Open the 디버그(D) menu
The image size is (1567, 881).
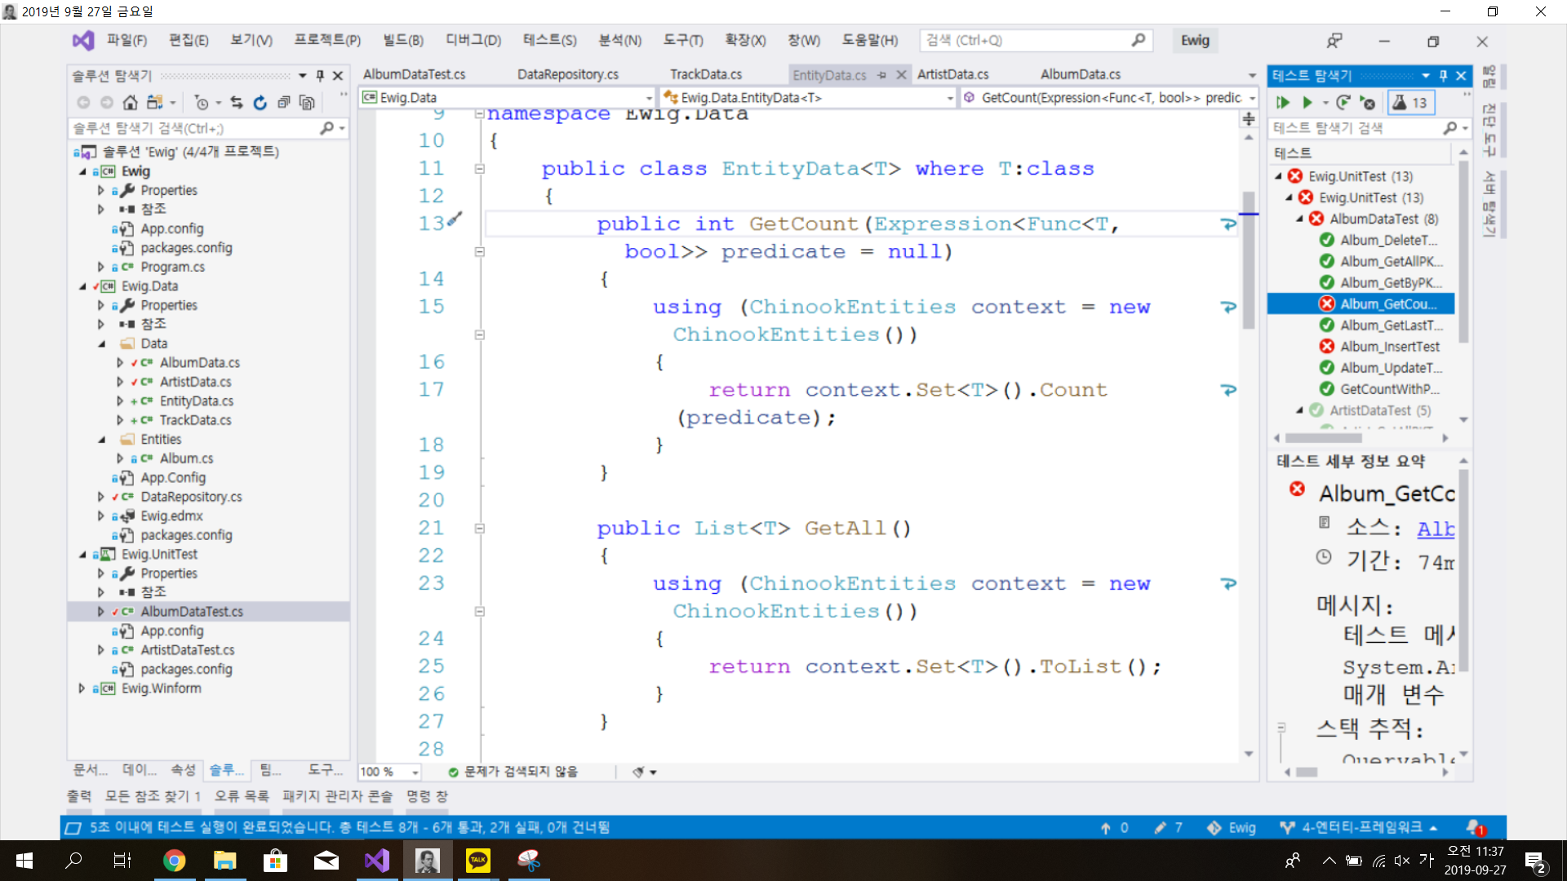point(473,40)
